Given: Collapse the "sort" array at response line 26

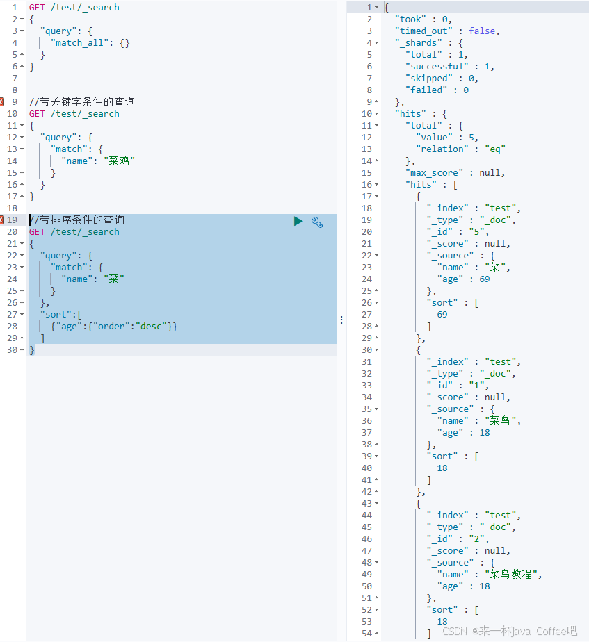Looking at the screenshot, I should coord(377,303).
